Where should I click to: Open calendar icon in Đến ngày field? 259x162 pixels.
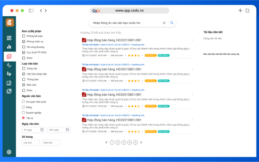[67, 130]
